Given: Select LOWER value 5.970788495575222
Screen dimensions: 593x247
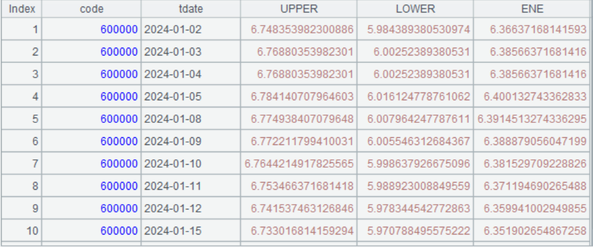Looking at the screenshot, I should click(x=415, y=231).
